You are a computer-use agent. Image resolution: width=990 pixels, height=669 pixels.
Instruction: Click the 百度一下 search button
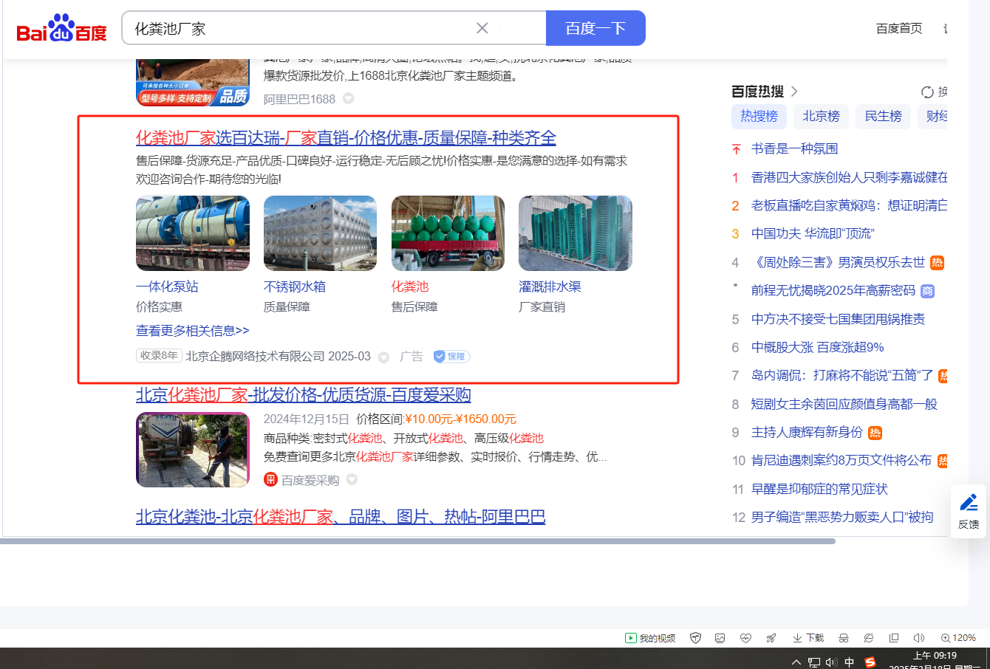pos(595,28)
